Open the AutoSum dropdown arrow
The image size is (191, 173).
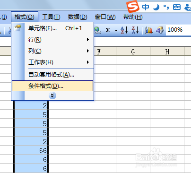click(x=116, y=30)
